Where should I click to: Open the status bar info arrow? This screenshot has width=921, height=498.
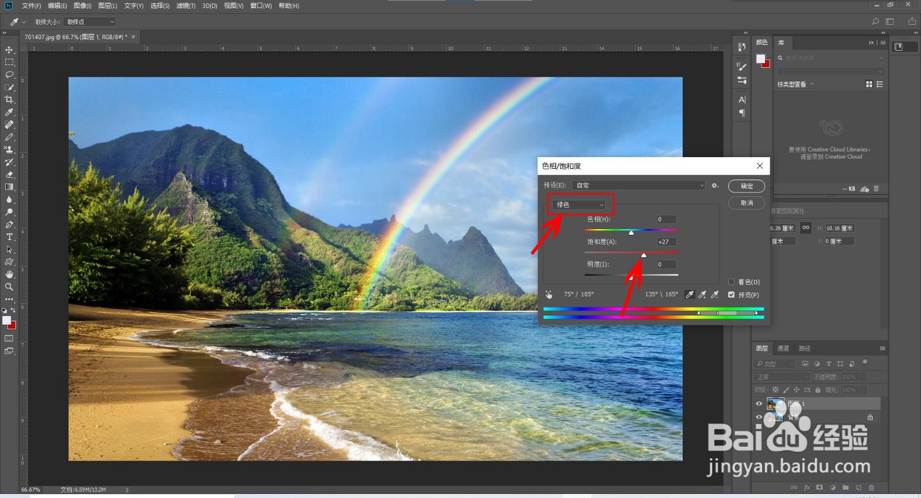point(127,490)
